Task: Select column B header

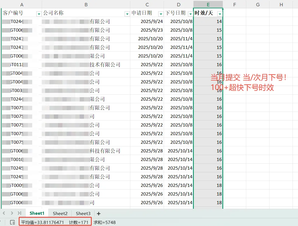Action: (86, 5)
